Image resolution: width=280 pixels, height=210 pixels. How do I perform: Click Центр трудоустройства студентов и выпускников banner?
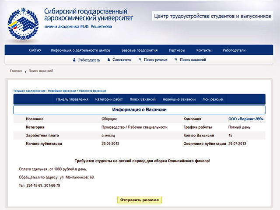pos(211,16)
